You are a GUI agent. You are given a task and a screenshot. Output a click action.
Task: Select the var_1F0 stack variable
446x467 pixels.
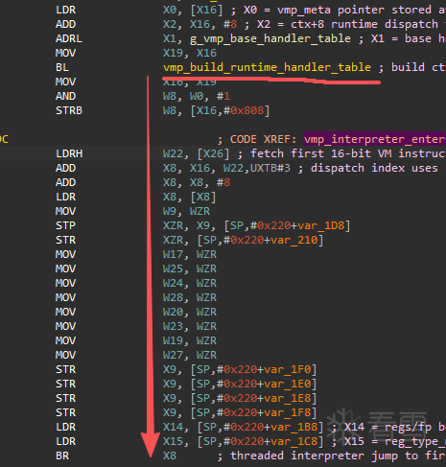(287, 369)
